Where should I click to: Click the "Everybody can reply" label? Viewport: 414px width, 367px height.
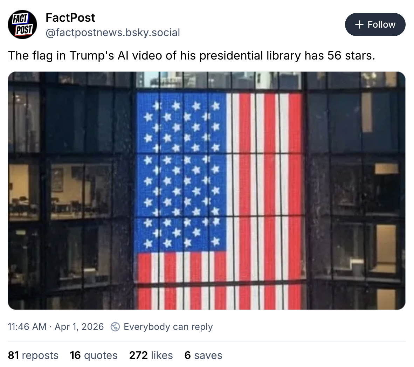click(168, 327)
